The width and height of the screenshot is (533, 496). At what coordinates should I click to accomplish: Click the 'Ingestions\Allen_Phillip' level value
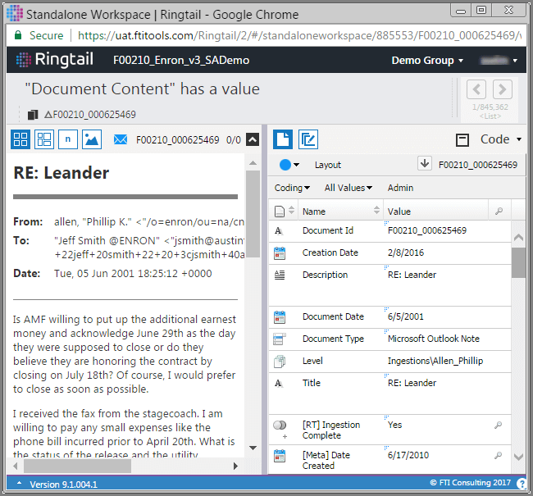(x=435, y=361)
